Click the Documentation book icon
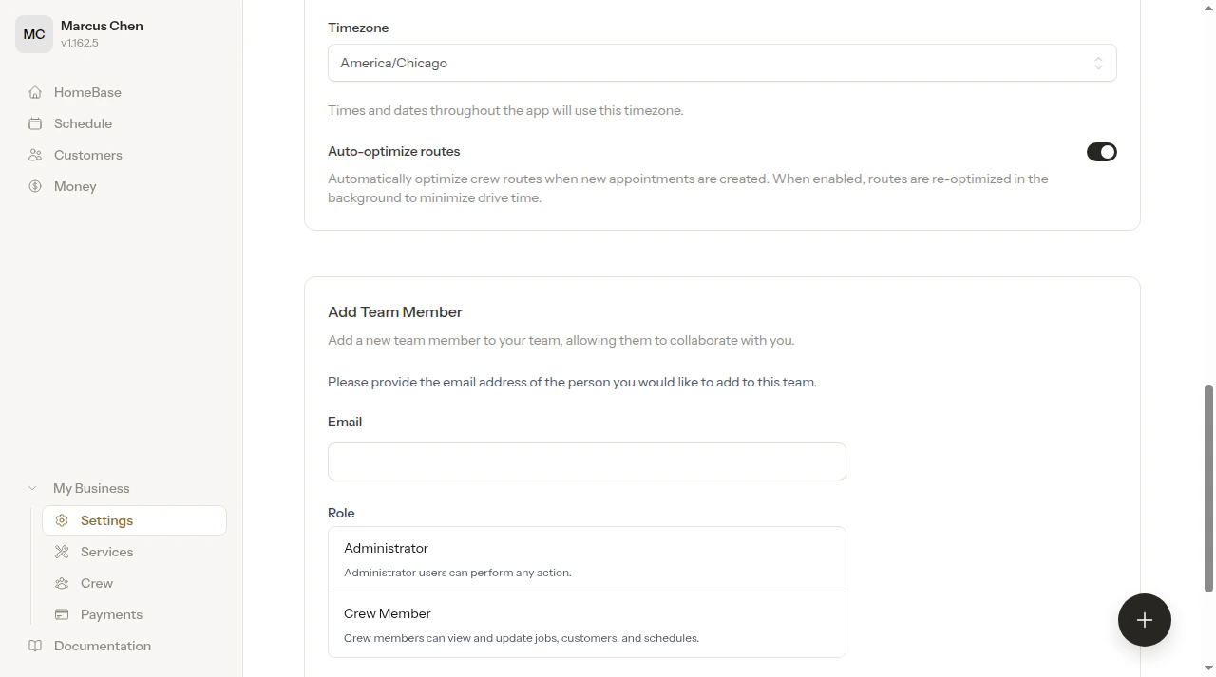1216x677 pixels. (x=35, y=646)
